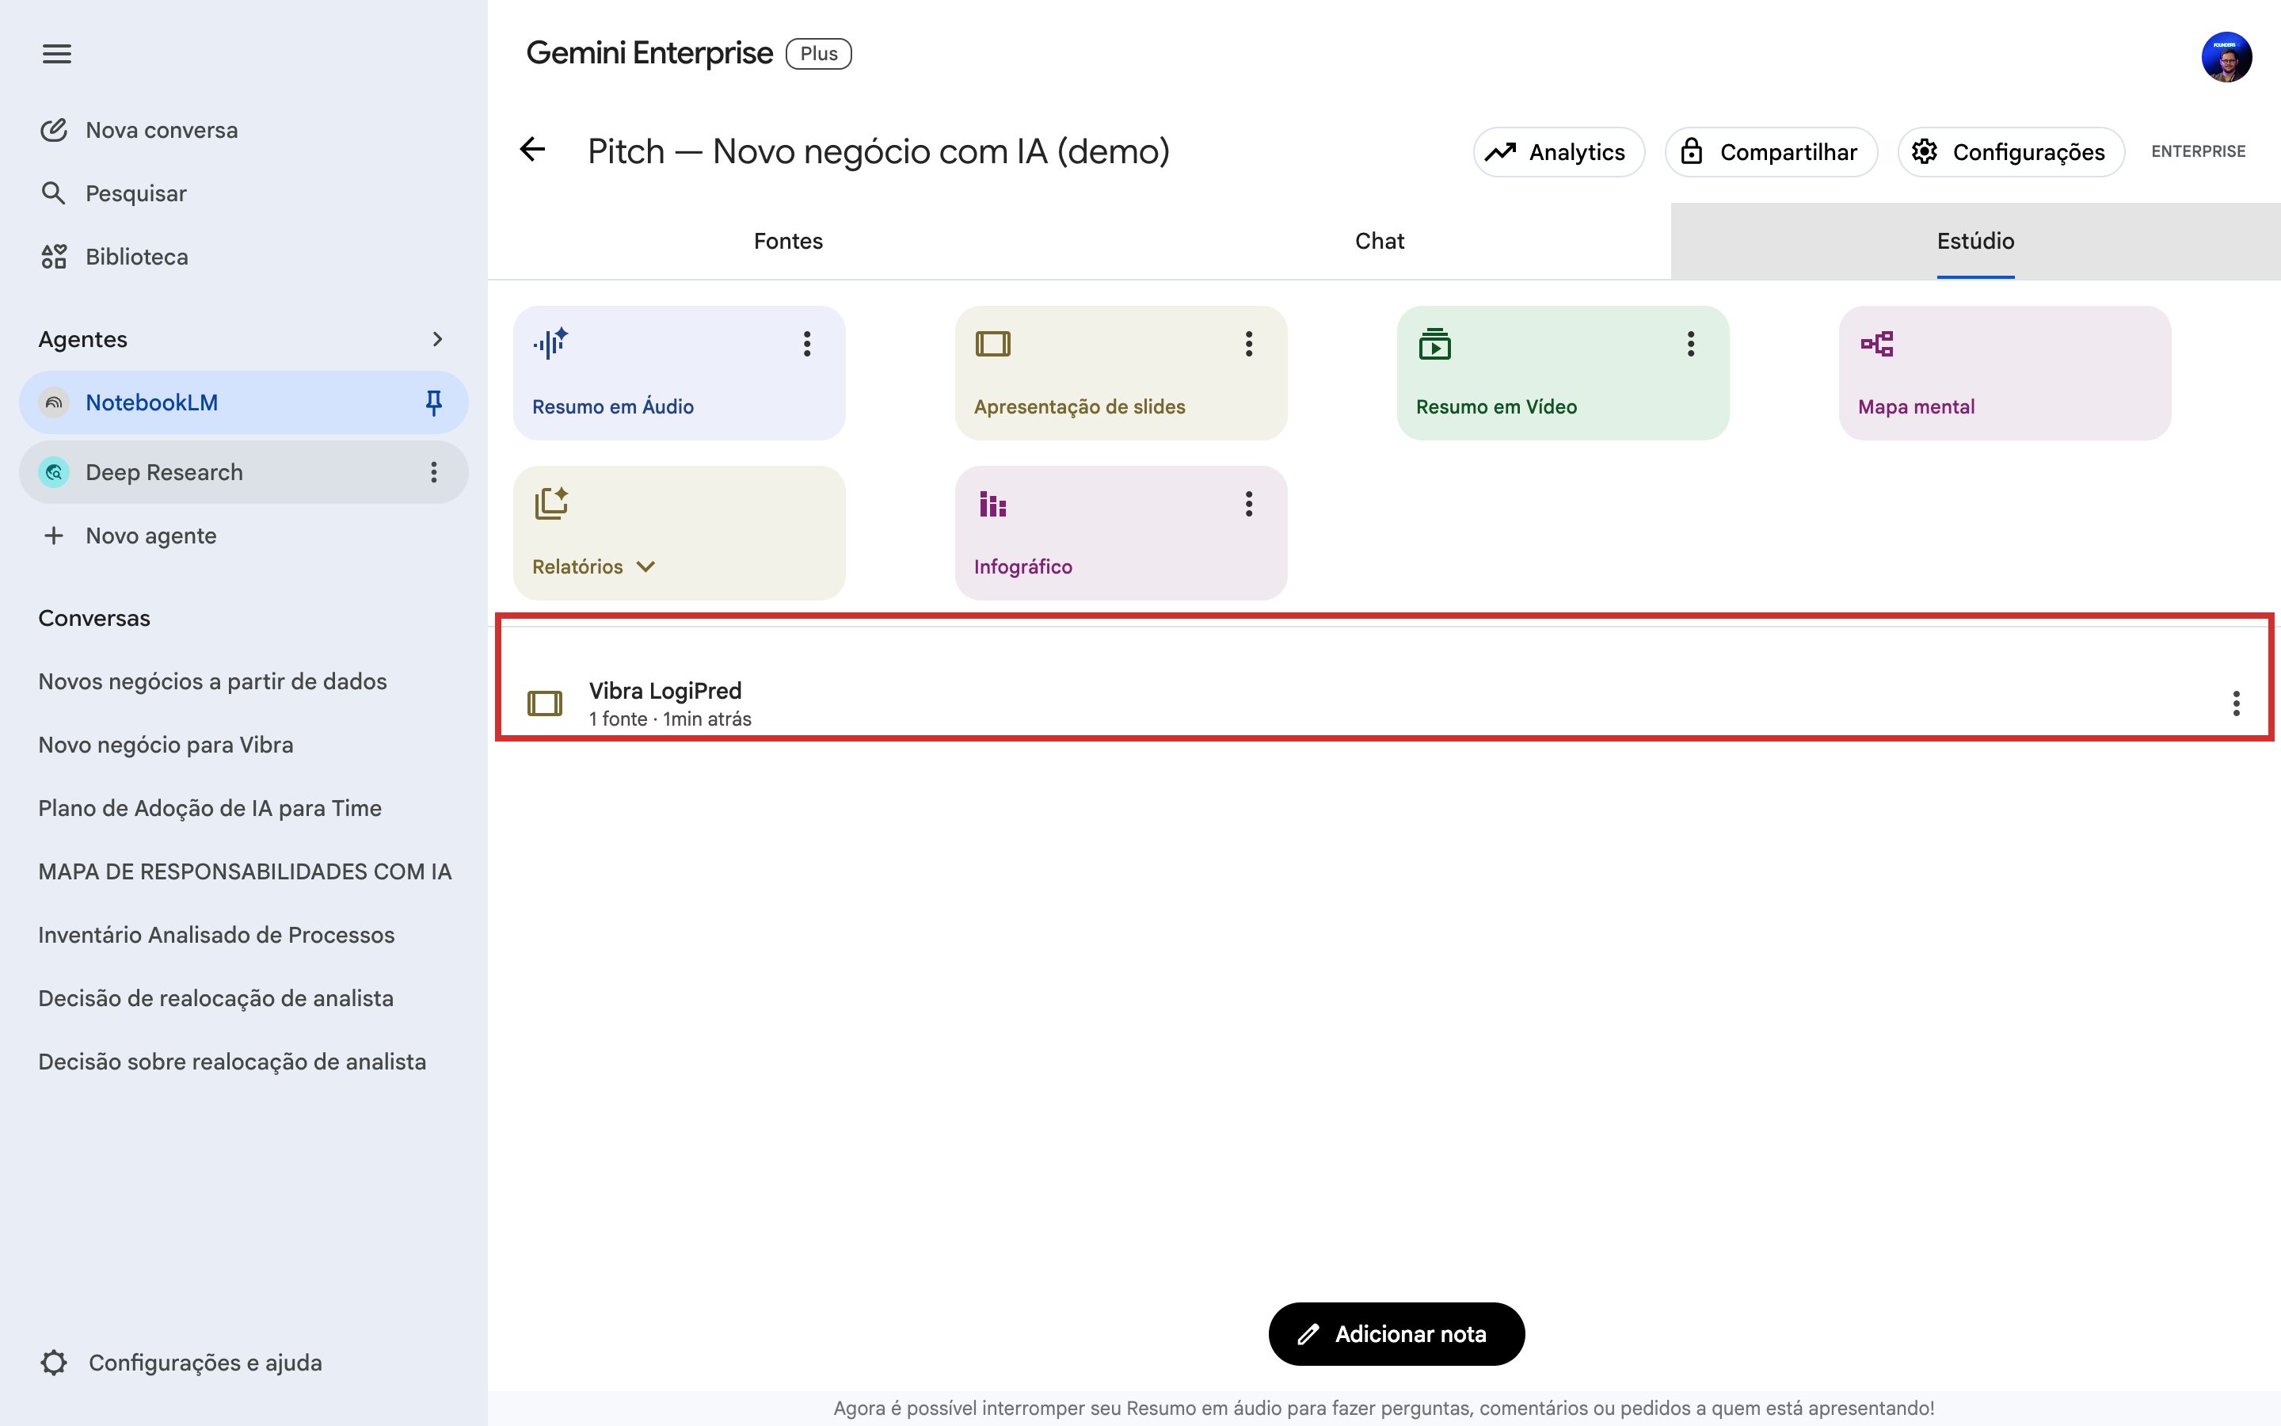Screen dimensions: 2281x1426
Task: Click the Relatórios sparkle document icon
Action: click(551, 503)
